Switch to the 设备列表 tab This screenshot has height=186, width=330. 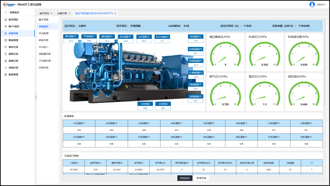[62, 13]
